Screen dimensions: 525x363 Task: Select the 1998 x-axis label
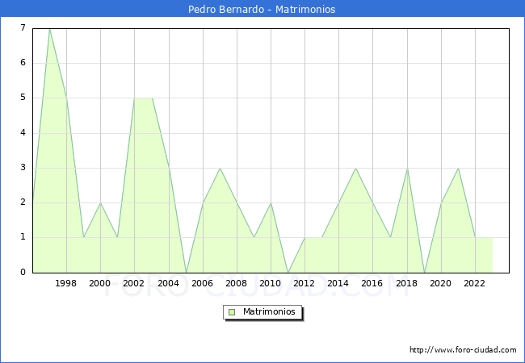[65, 283]
